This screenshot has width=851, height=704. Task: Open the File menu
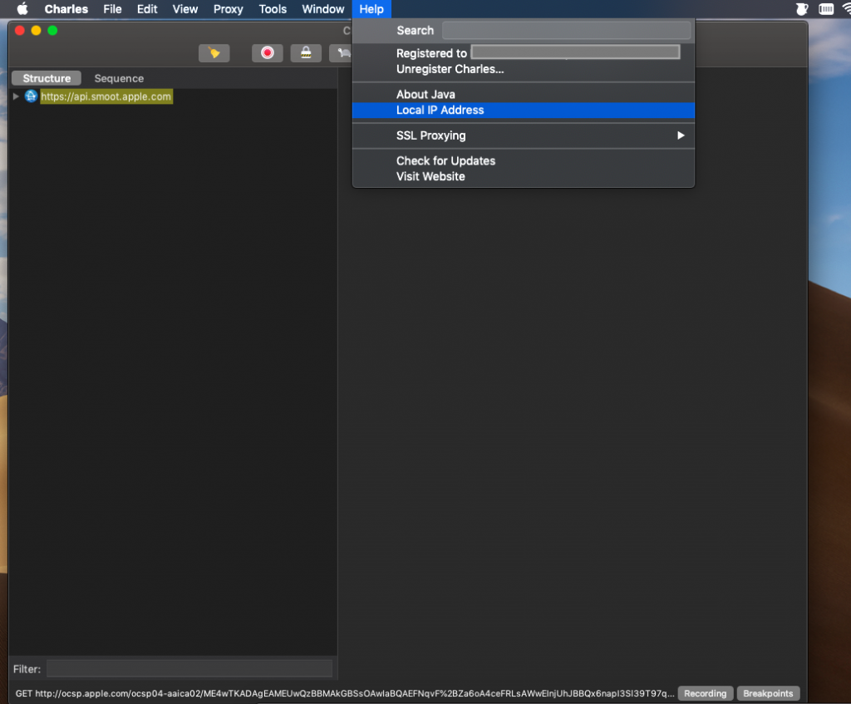point(112,8)
